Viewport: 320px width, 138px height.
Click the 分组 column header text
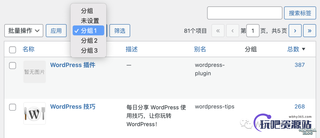(251, 49)
